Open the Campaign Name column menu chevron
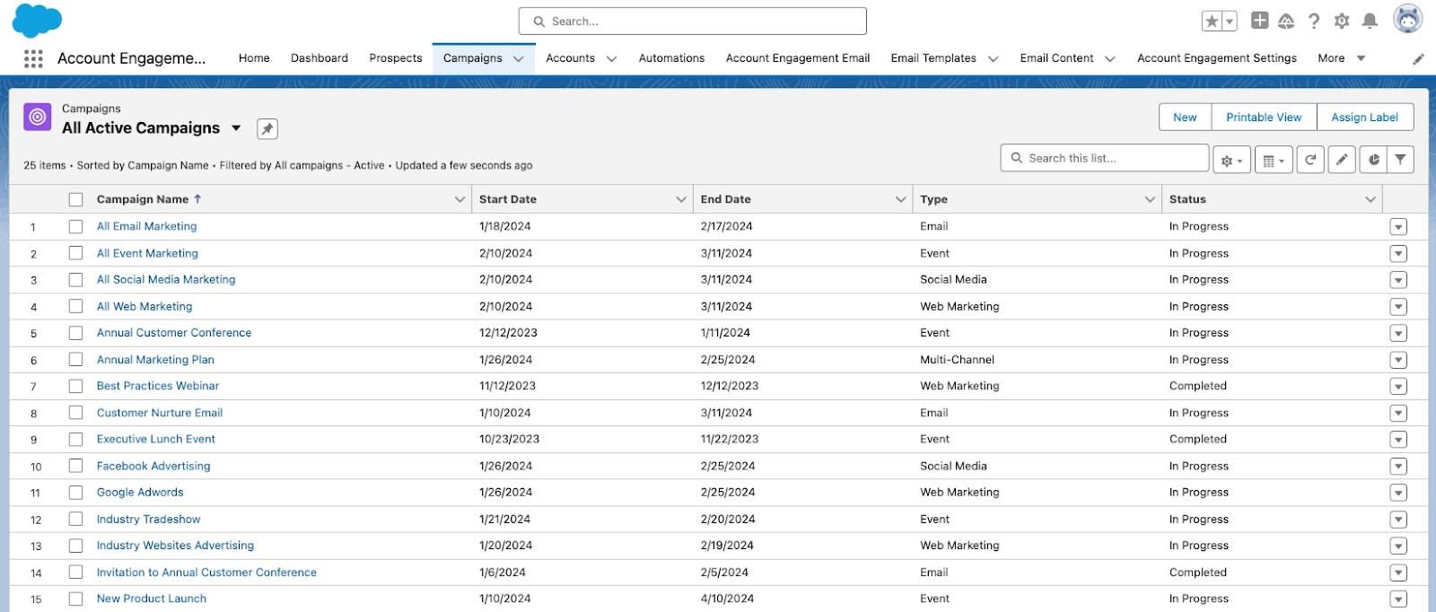This screenshot has width=1436, height=612. point(460,199)
